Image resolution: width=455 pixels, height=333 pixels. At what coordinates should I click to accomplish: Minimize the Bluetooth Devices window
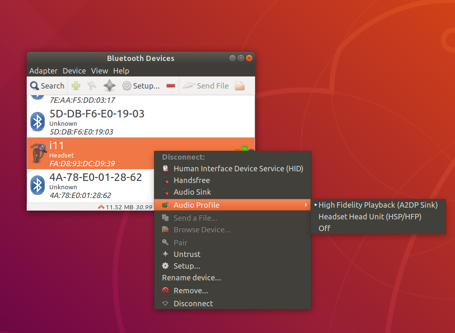(232, 58)
